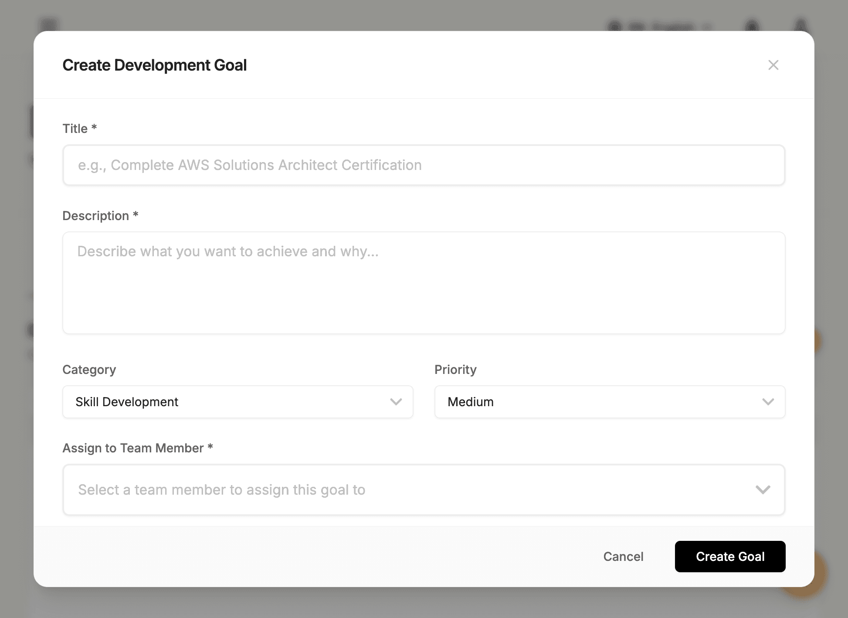Click the Create Development Goal dialog title
The width and height of the screenshot is (848, 618).
pos(155,65)
